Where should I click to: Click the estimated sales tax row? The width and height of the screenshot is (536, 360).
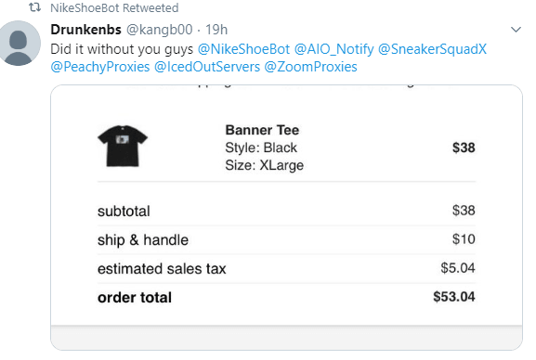(x=286, y=268)
